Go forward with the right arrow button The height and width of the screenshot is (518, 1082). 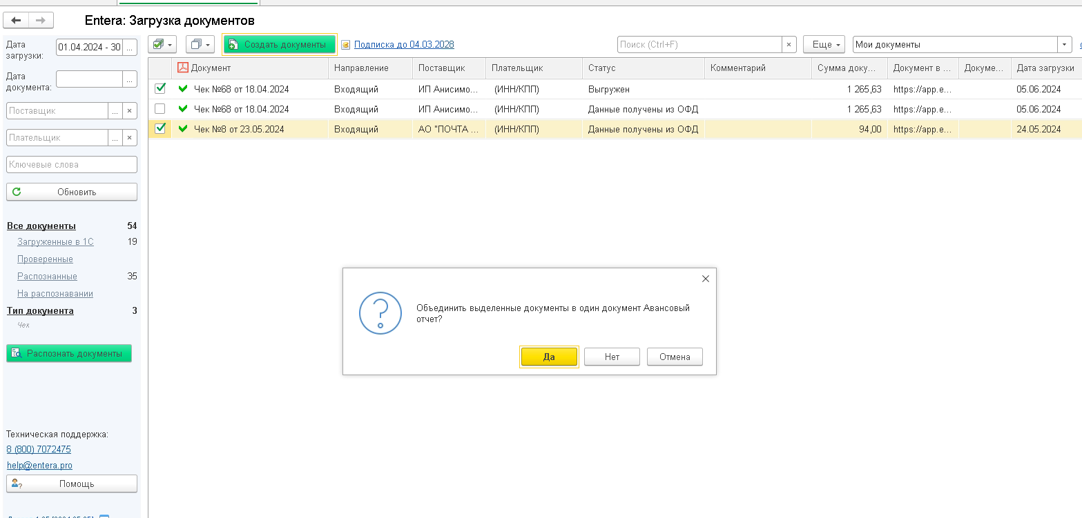(x=41, y=21)
